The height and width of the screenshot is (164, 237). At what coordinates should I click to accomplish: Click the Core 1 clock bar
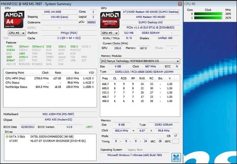pos(208,18)
